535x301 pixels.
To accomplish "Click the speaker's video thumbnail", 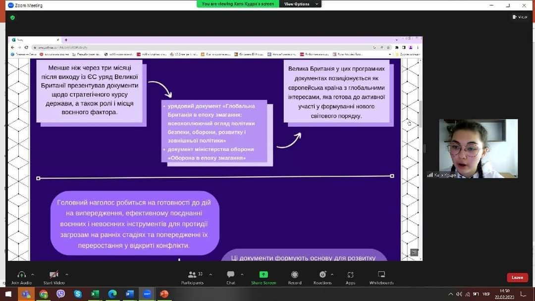I will [478, 149].
